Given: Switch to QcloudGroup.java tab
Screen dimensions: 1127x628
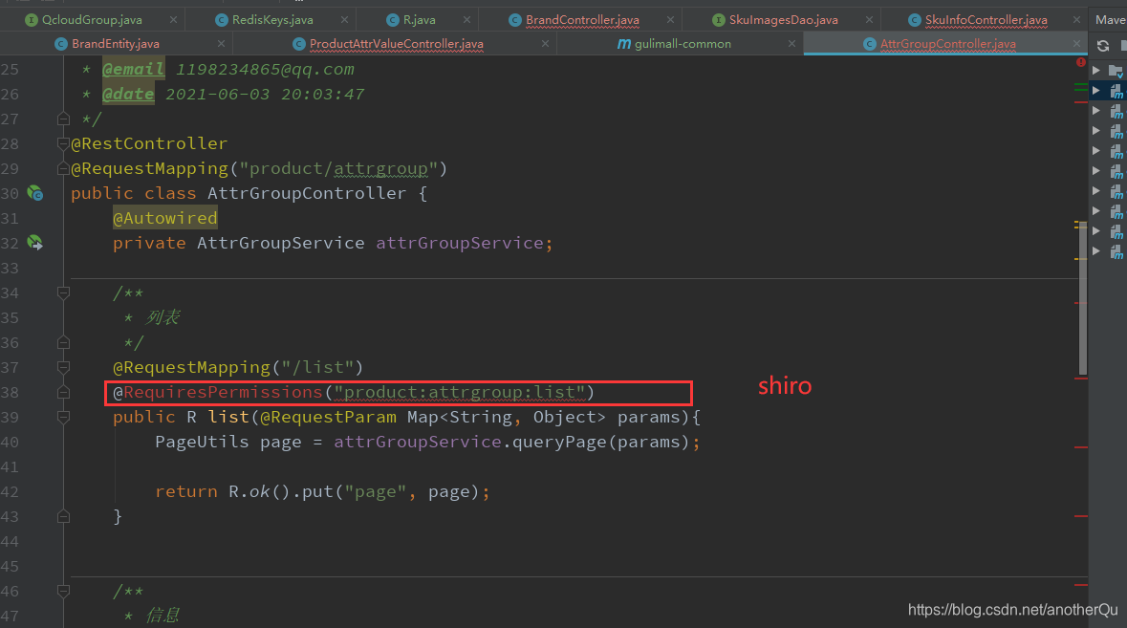Looking at the screenshot, I should [x=92, y=20].
